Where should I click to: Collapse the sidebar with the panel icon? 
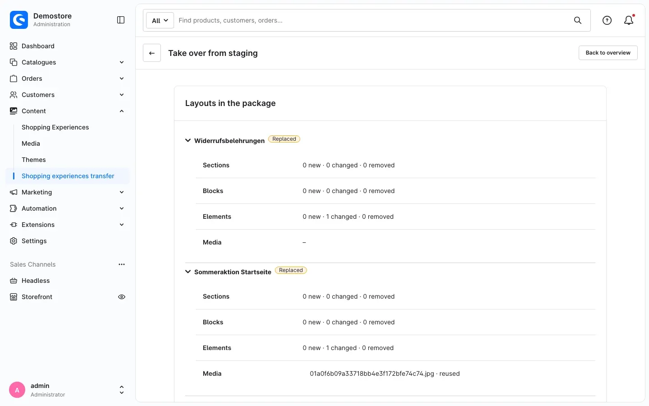[121, 20]
